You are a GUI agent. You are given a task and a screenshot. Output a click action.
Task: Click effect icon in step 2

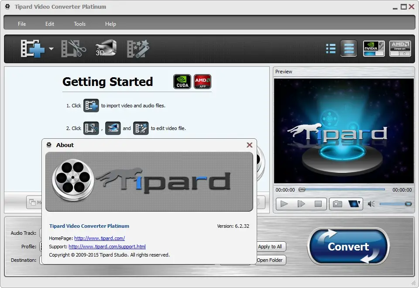[141, 128]
